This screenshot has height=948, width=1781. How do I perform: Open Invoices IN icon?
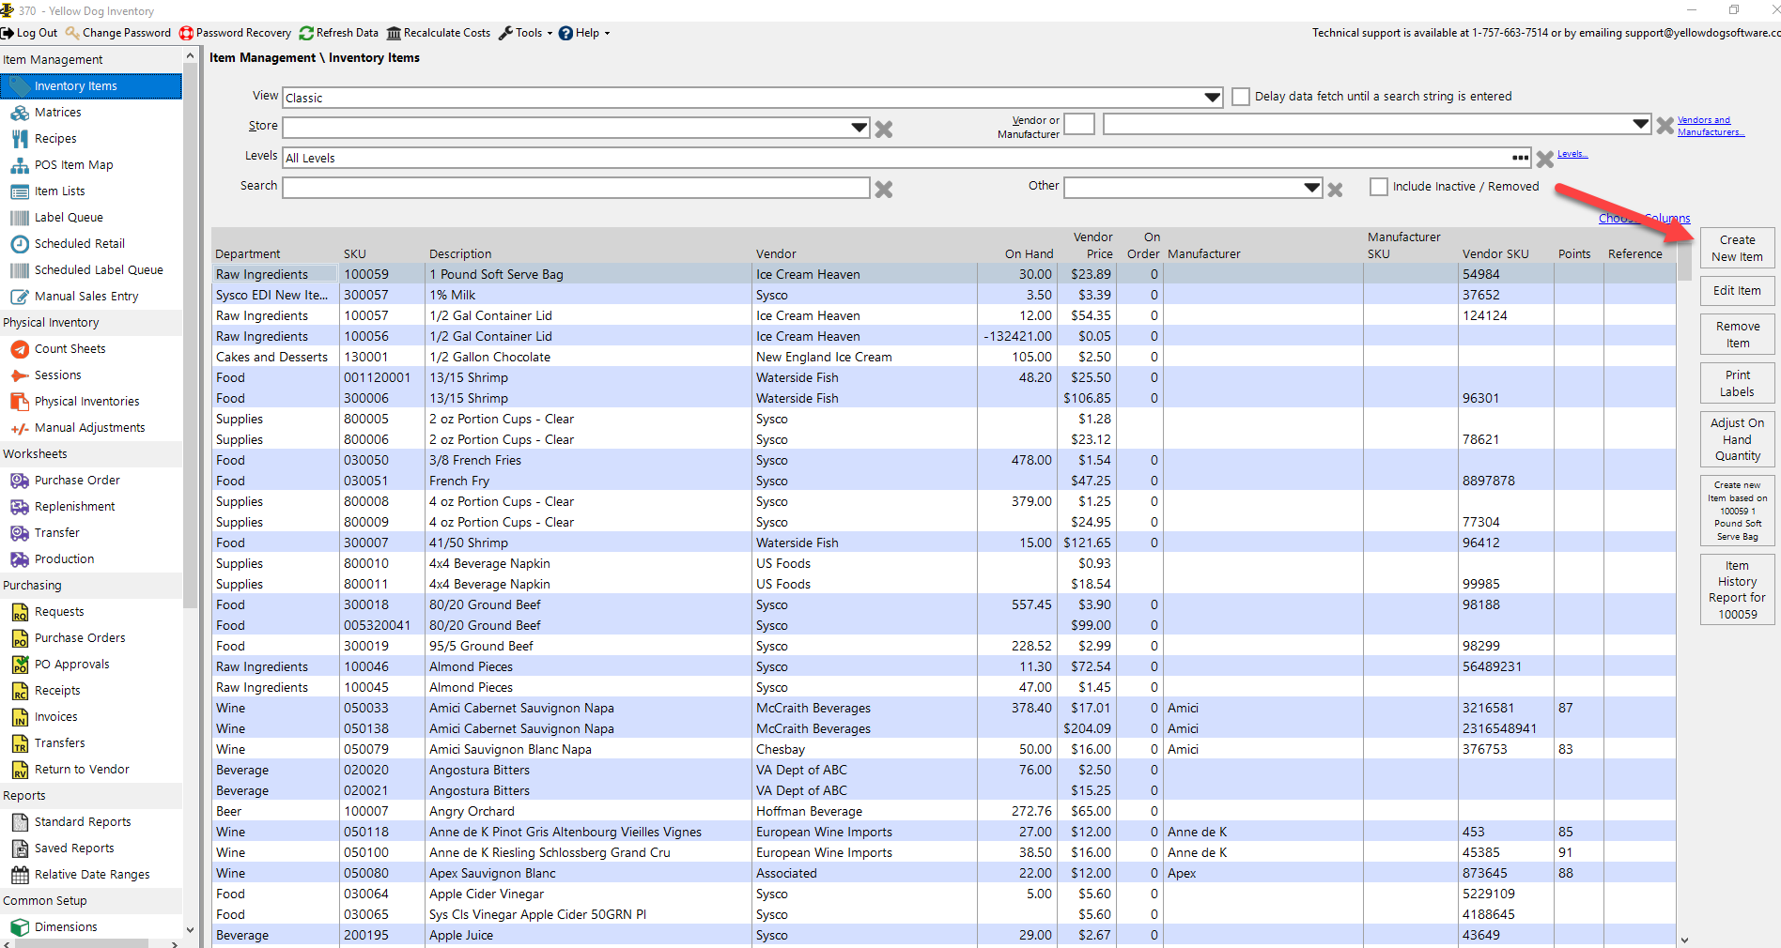(20, 717)
